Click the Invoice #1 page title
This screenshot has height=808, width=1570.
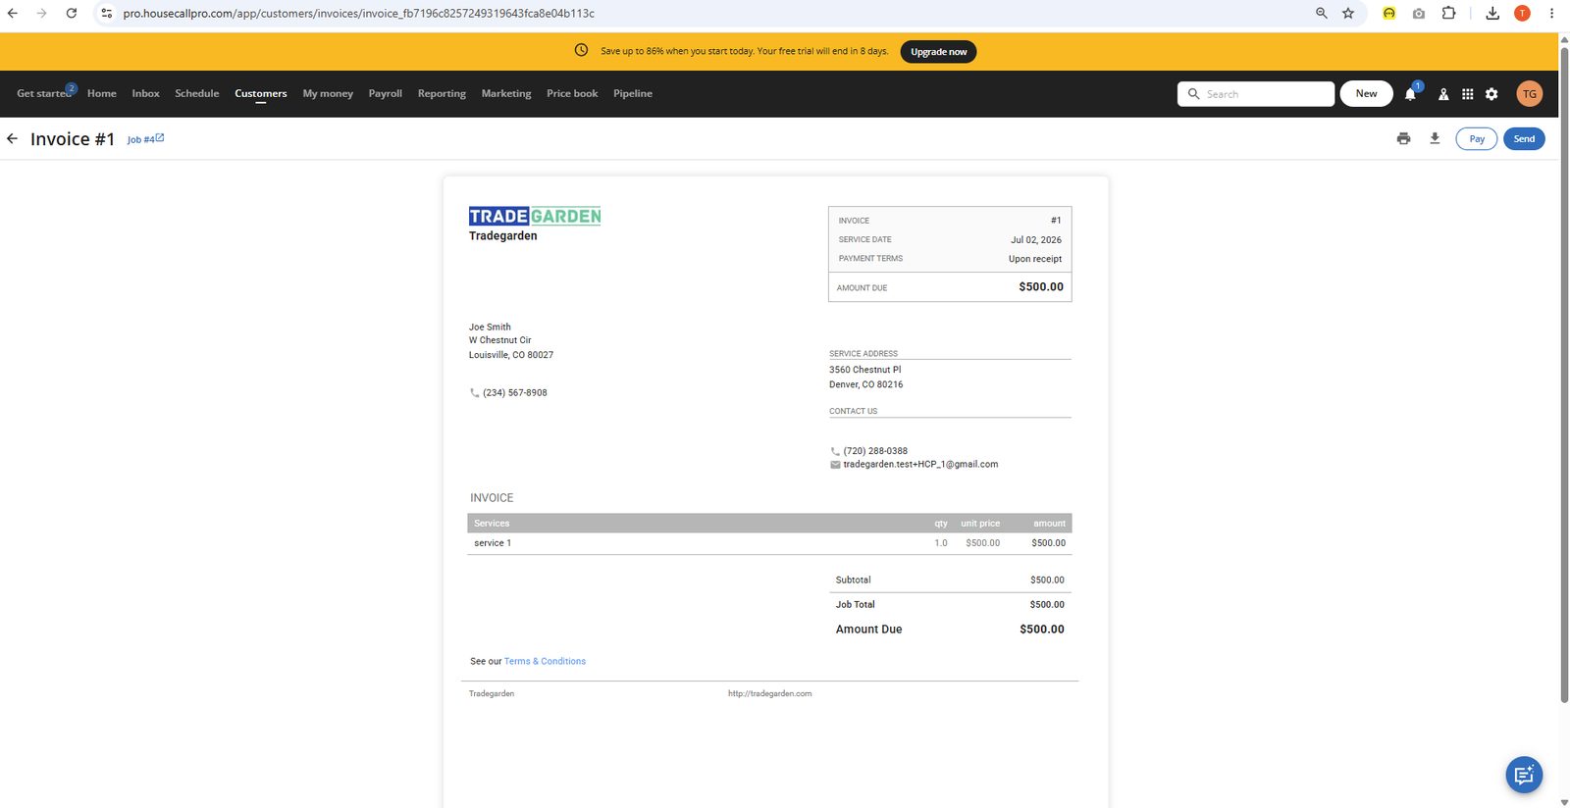(73, 139)
